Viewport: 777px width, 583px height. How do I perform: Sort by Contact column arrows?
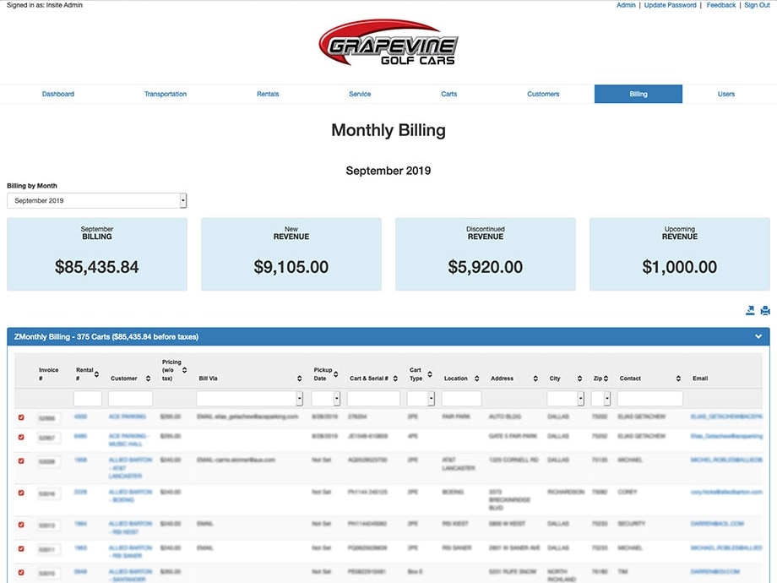click(678, 379)
